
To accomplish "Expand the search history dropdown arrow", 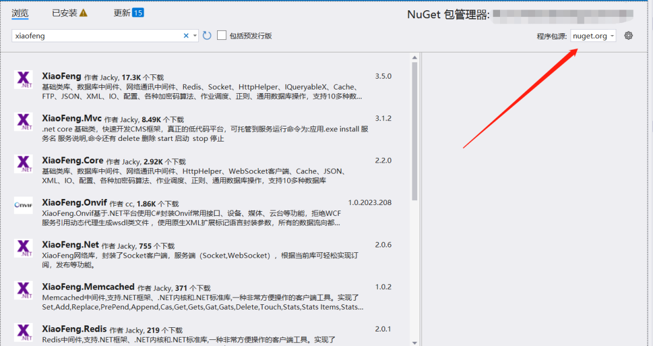I will (x=195, y=36).
